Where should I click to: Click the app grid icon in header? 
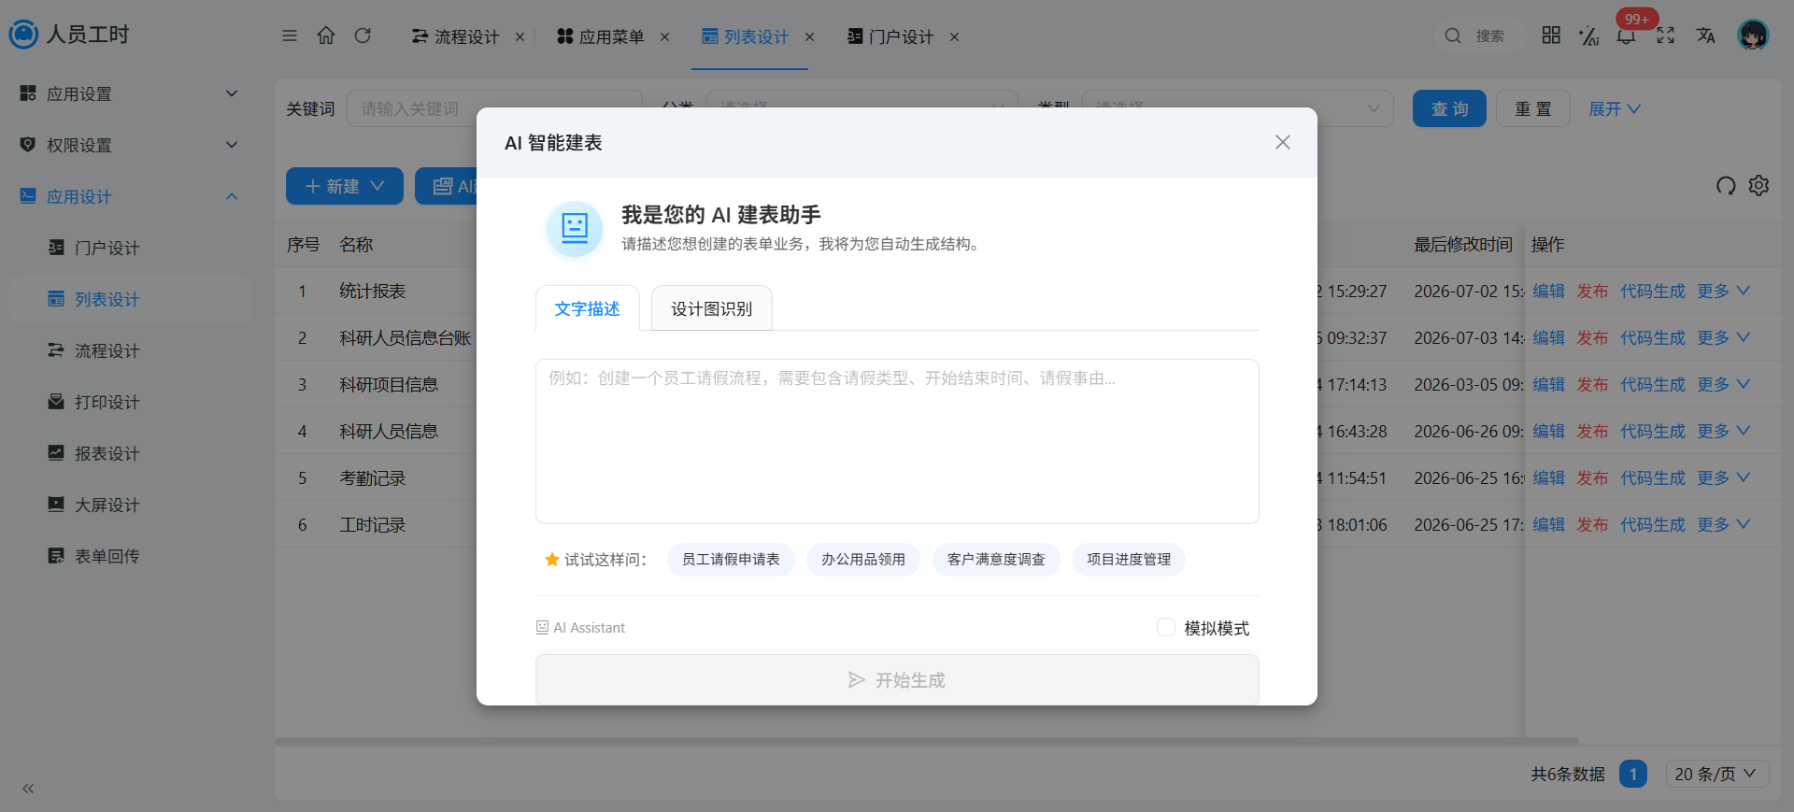(1551, 36)
